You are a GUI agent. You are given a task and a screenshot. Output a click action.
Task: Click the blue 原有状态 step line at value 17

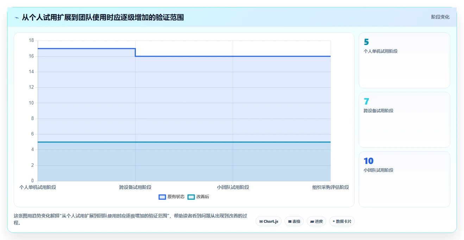tap(86, 49)
